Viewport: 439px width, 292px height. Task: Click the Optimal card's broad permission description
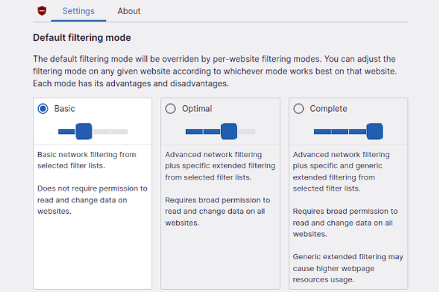click(218, 211)
